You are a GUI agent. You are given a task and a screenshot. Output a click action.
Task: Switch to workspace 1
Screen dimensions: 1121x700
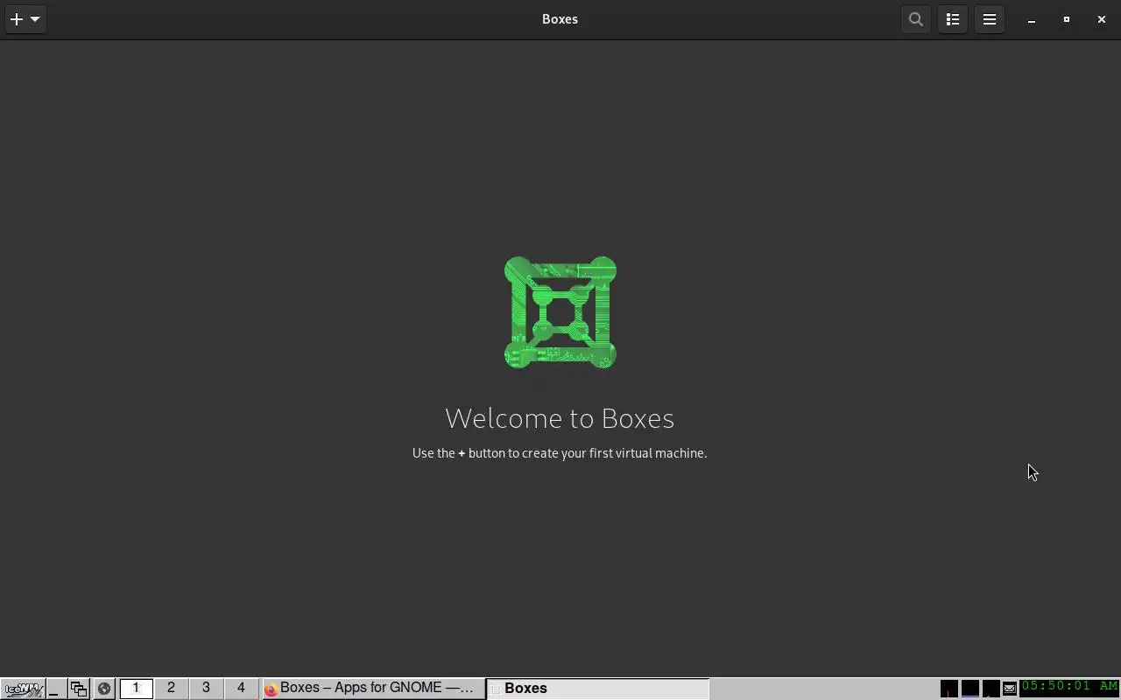(x=136, y=689)
